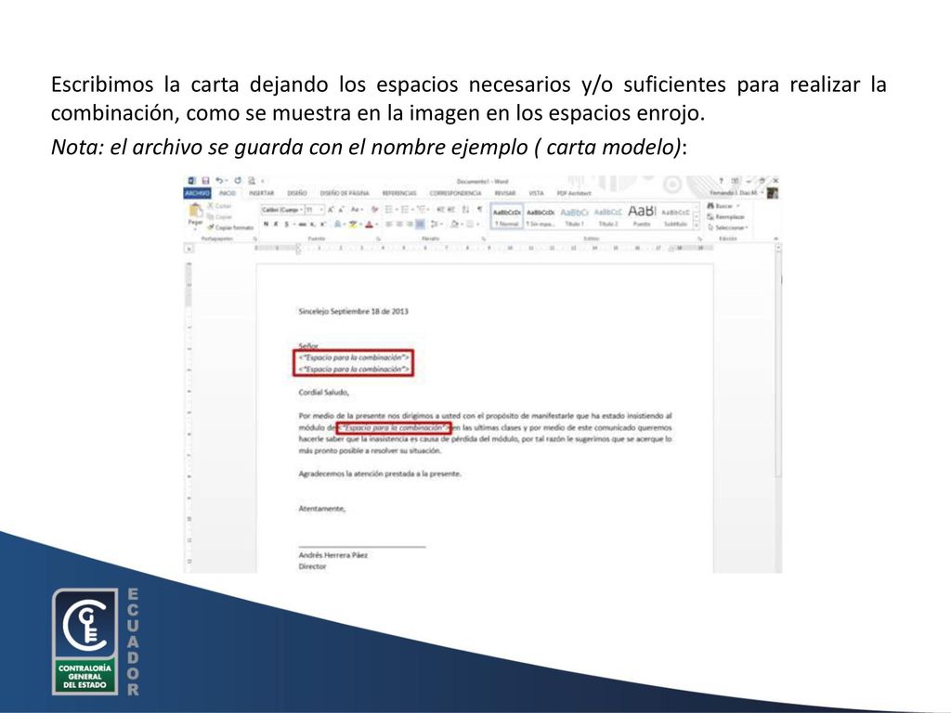Click the text highlight color swatch

(x=353, y=225)
